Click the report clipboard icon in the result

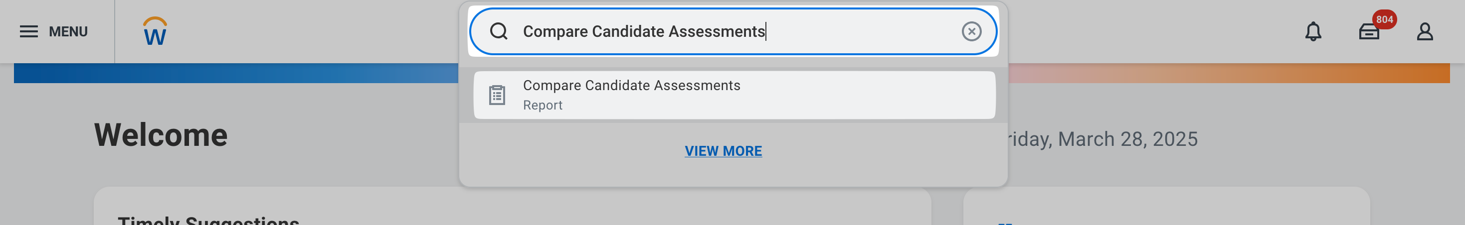(497, 95)
